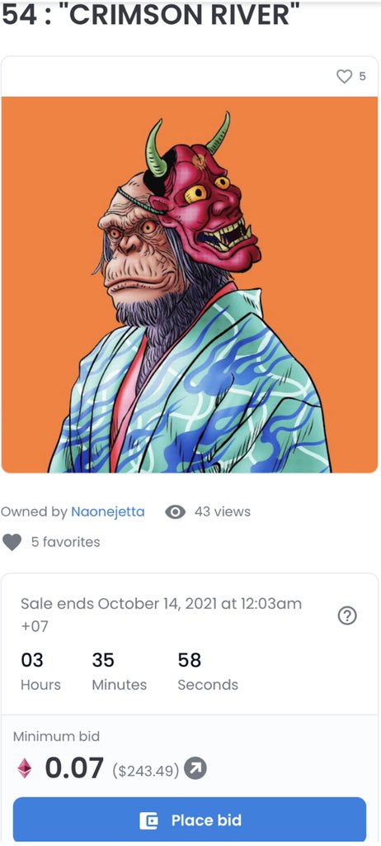Click the sale end date text
Image resolution: width=381 pixels, height=846 pixels.
(x=161, y=615)
